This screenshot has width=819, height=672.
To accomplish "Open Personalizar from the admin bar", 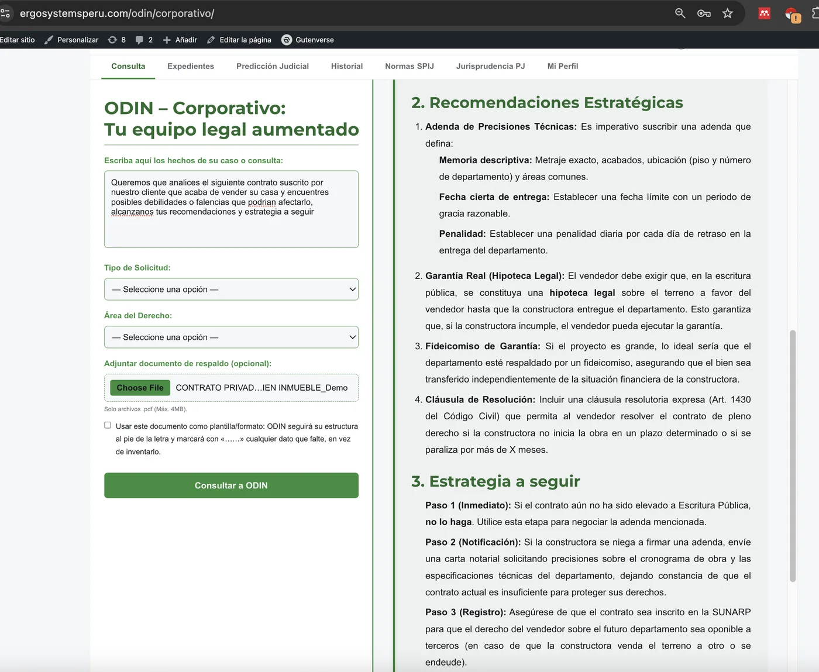I will pos(71,40).
